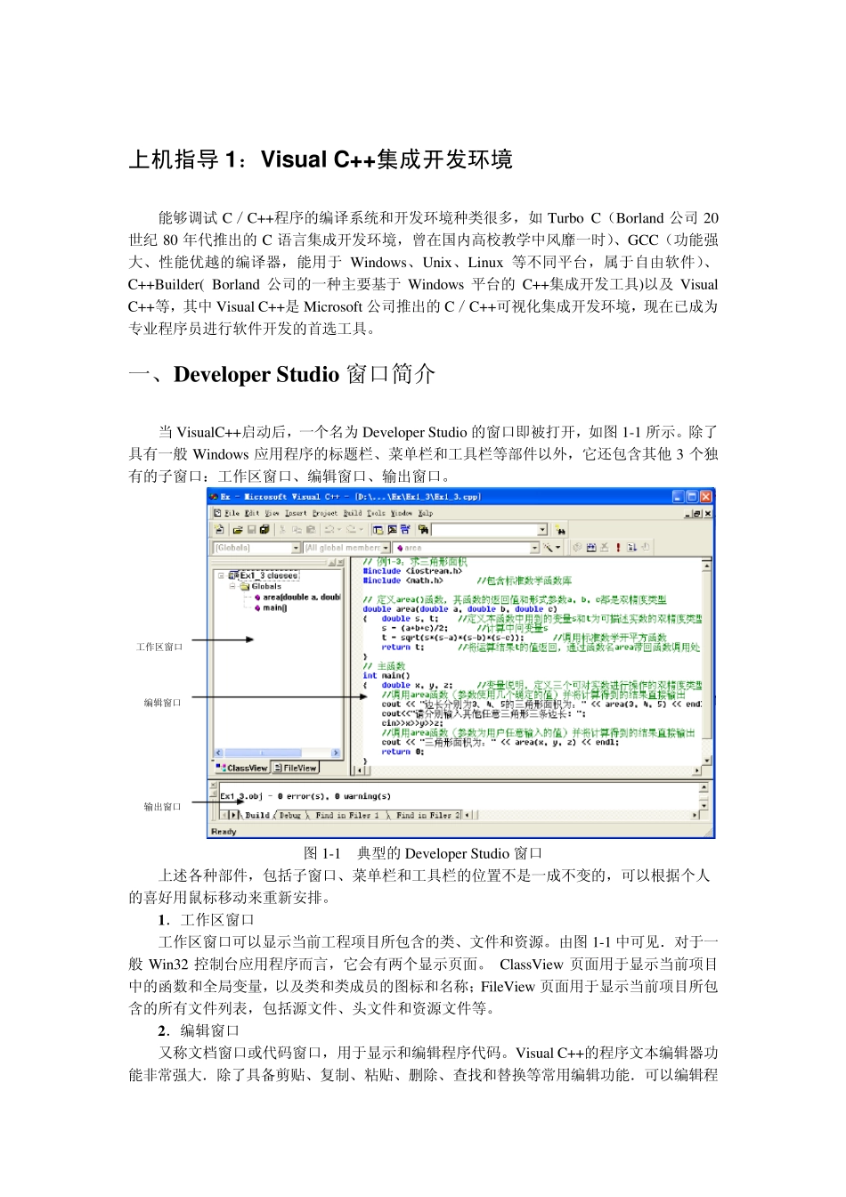This screenshot has width=846, height=1197.
Task: Click the Insert Breakpoint hand icon
Action: click(645, 547)
